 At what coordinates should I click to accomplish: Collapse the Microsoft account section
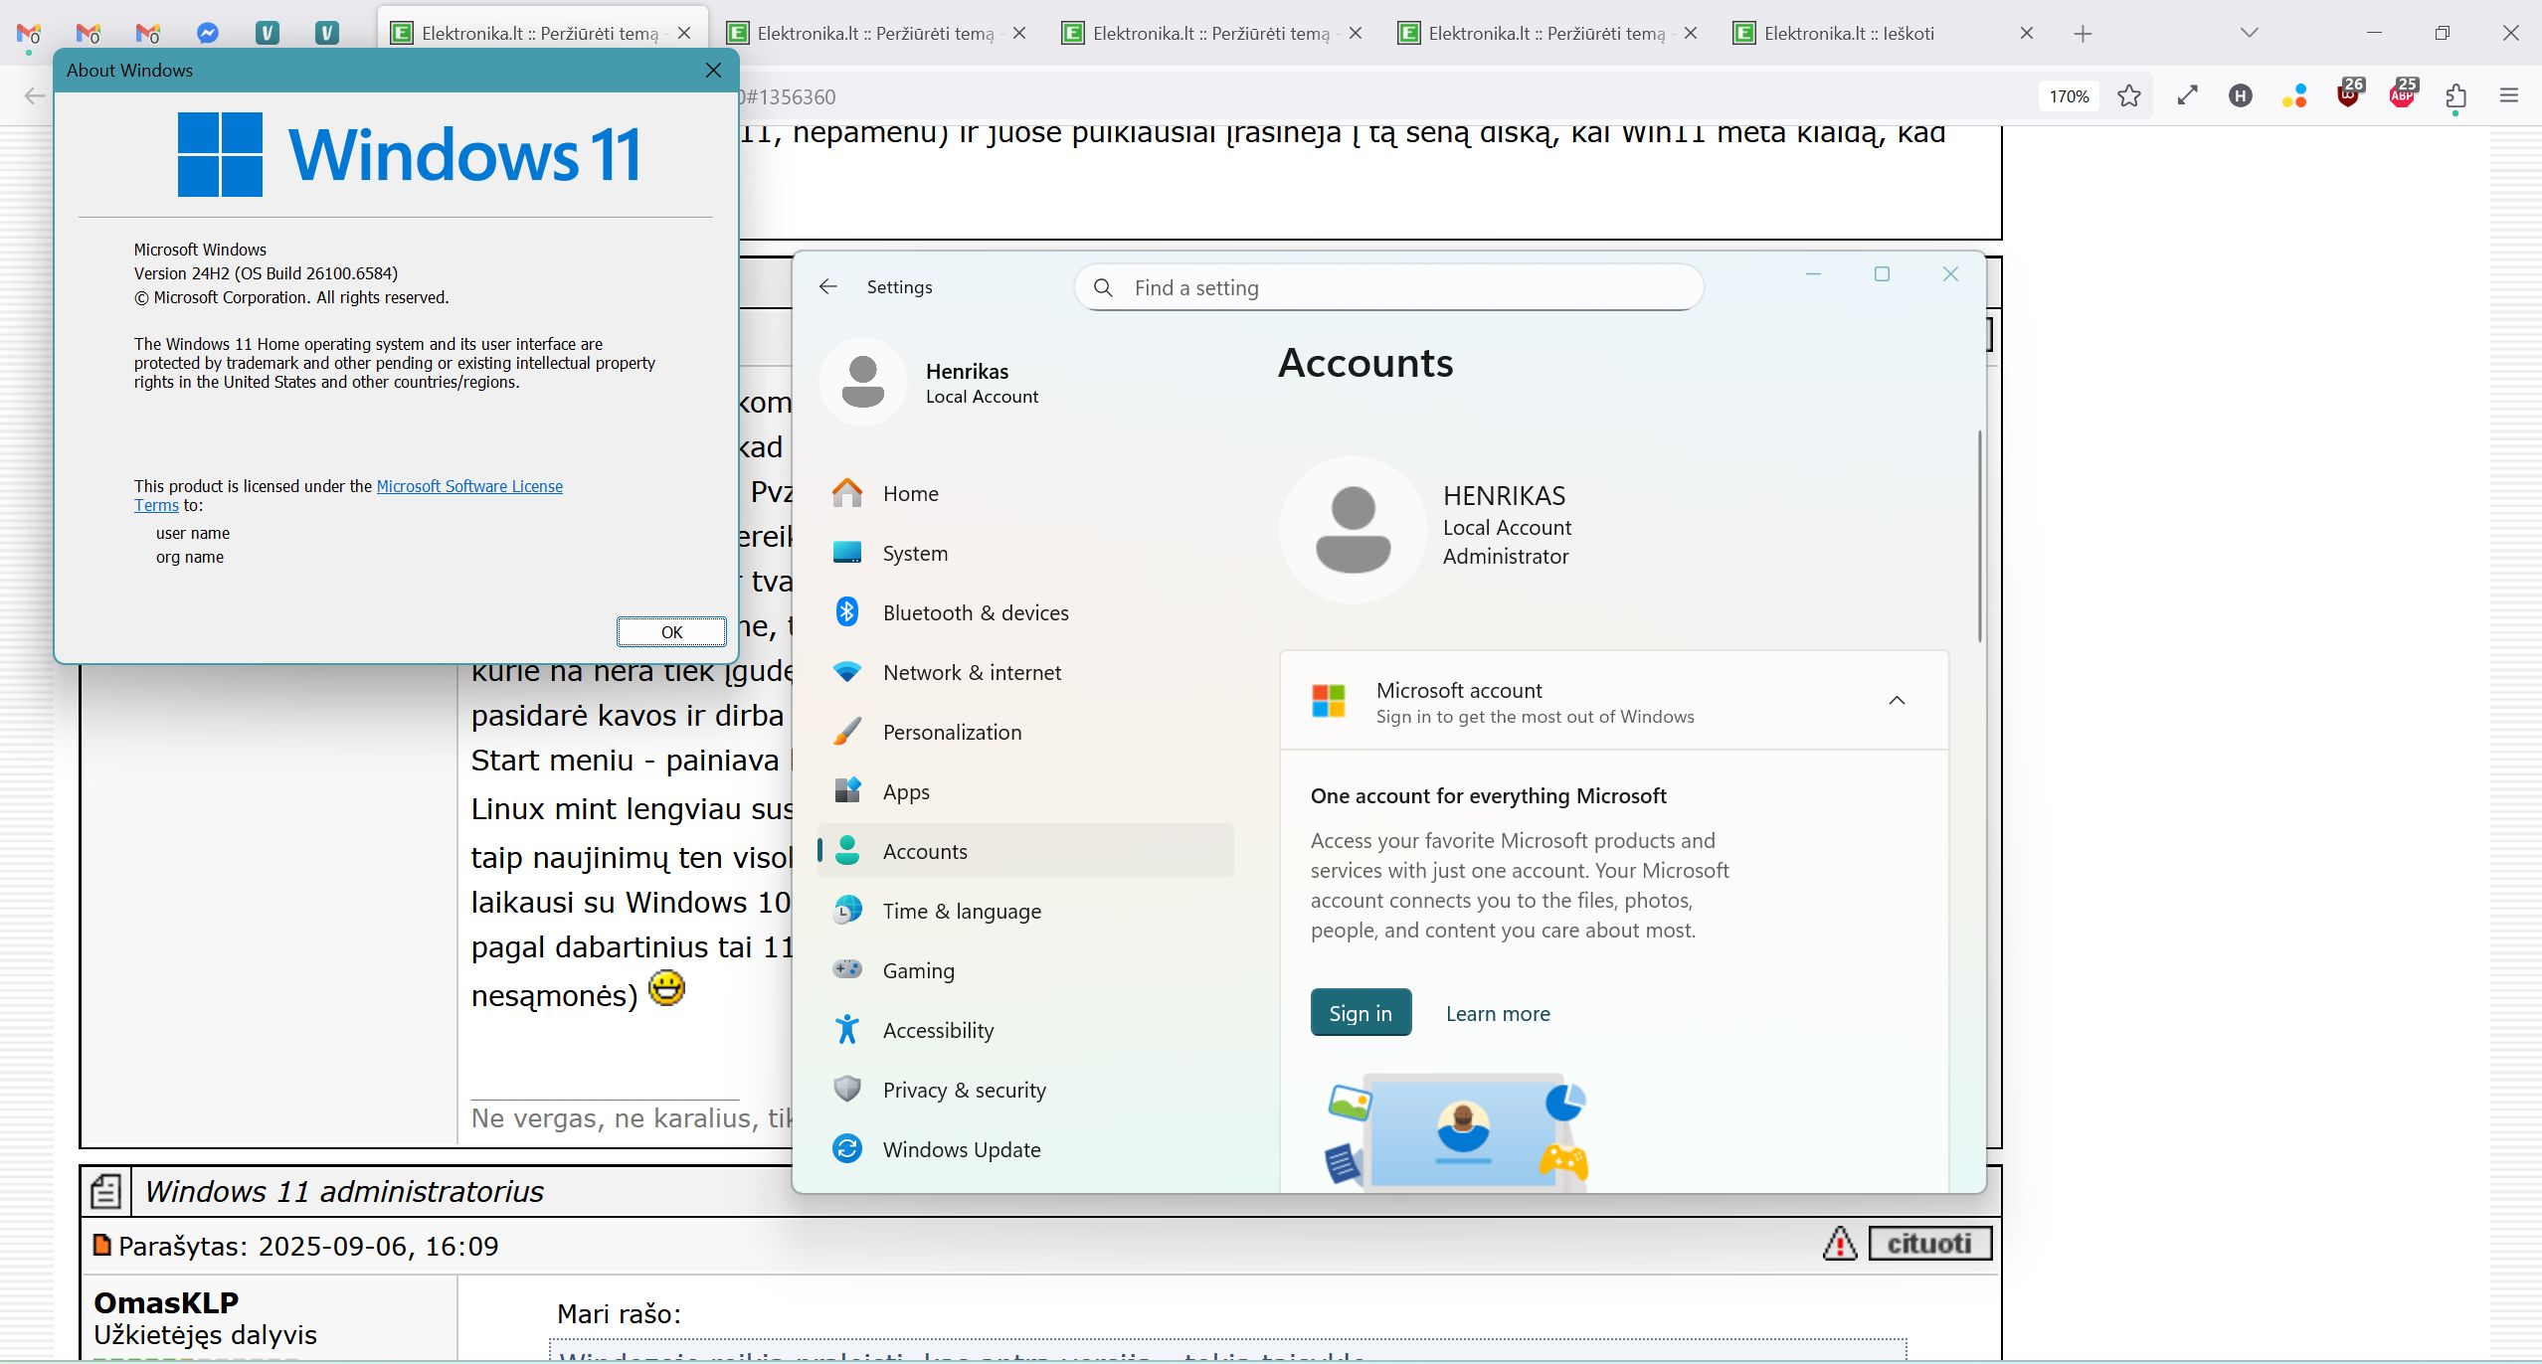(1897, 701)
